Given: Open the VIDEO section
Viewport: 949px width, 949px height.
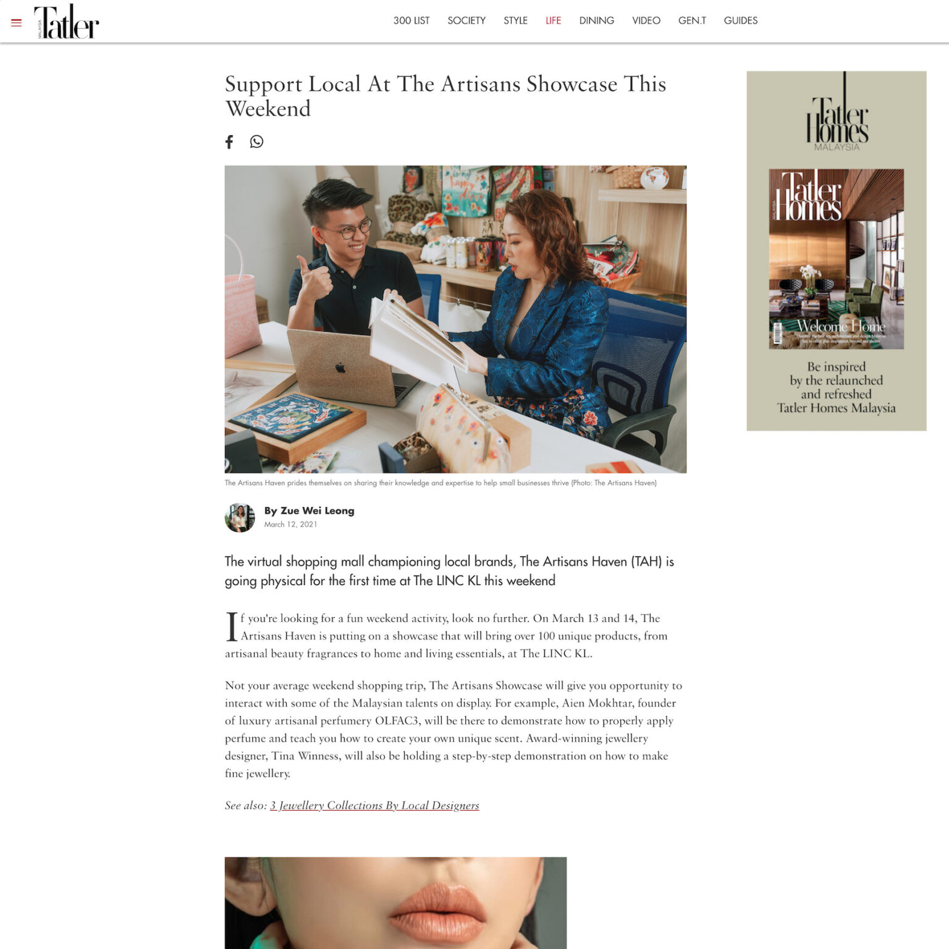Looking at the screenshot, I should [646, 20].
